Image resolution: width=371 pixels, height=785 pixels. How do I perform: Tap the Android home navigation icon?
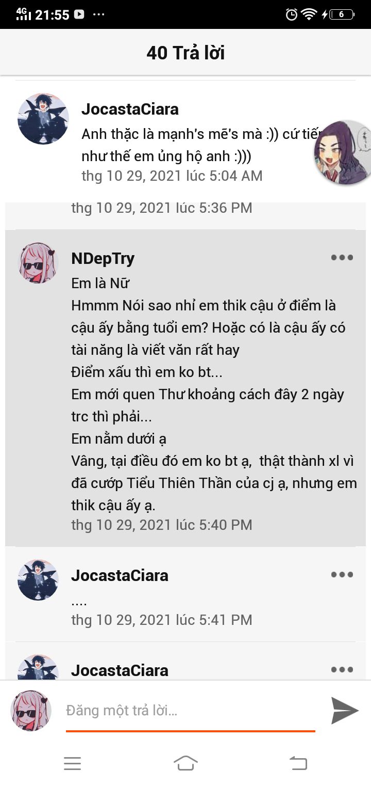click(185, 763)
